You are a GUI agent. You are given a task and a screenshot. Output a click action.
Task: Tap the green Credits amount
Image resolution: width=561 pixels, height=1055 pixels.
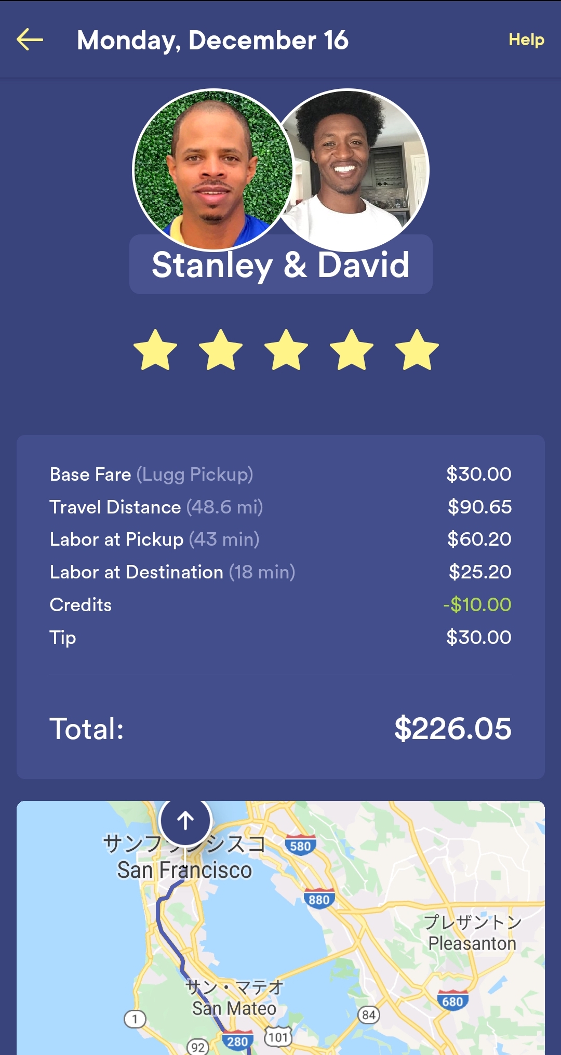pos(477,605)
